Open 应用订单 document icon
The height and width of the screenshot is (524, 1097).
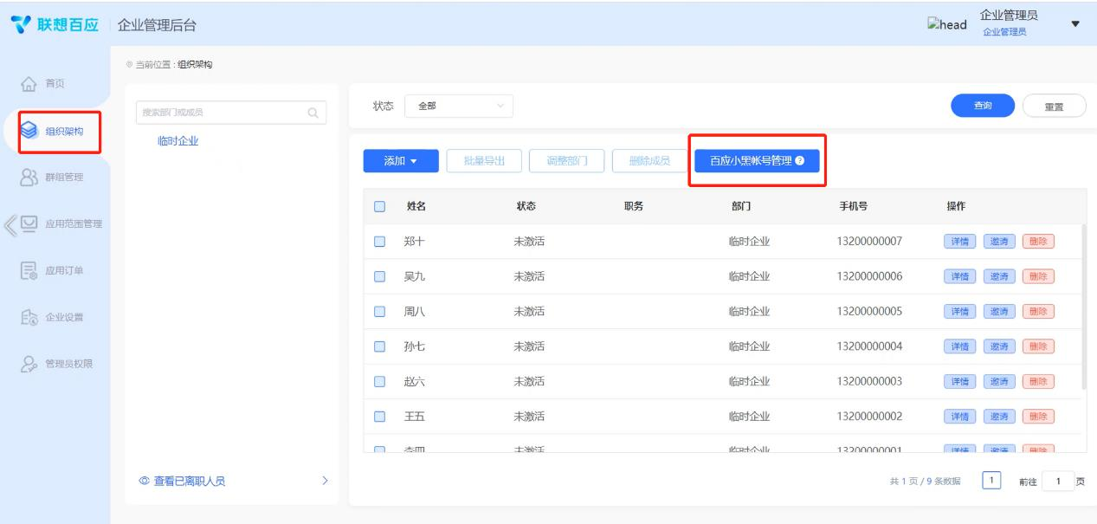coord(28,272)
